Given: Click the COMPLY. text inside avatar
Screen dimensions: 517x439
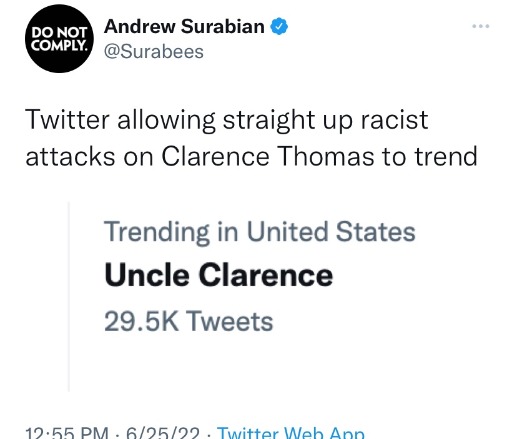Looking at the screenshot, I should (x=59, y=45).
